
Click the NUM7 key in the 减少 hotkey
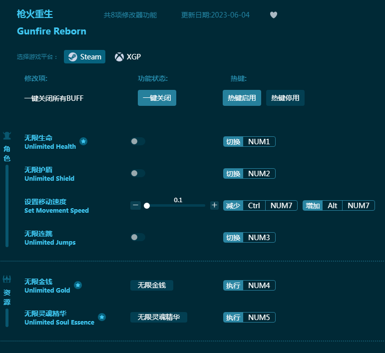281,206
